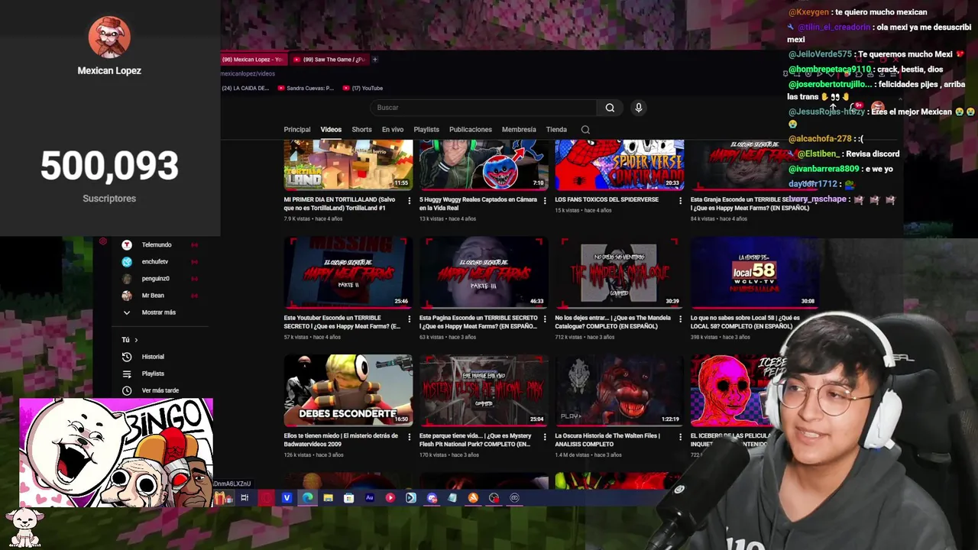Open options menu for The Mandela Catalogue video
This screenshot has width=978, height=550.
coord(680,319)
